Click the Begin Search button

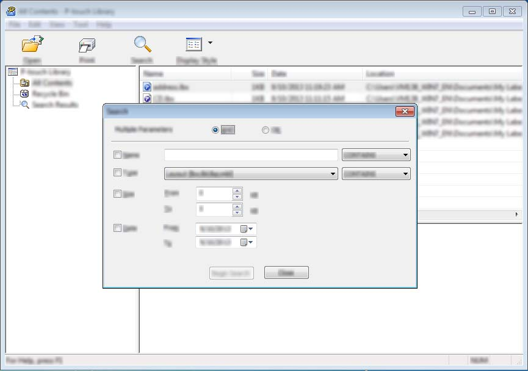(231, 273)
